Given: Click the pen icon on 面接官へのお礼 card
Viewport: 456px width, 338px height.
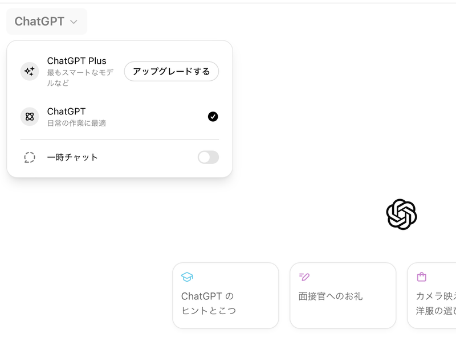Looking at the screenshot, I should 304,277.
